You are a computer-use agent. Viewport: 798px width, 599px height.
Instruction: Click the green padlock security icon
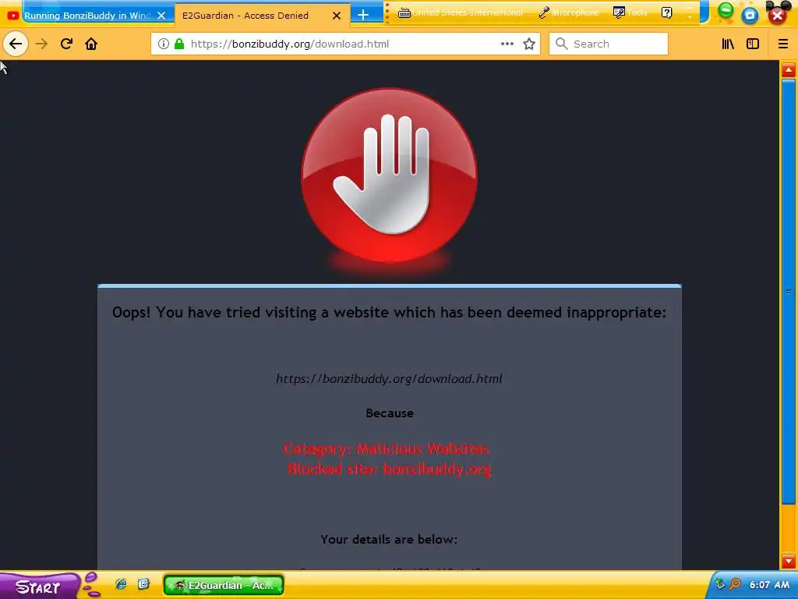click(x=179, y=44)
